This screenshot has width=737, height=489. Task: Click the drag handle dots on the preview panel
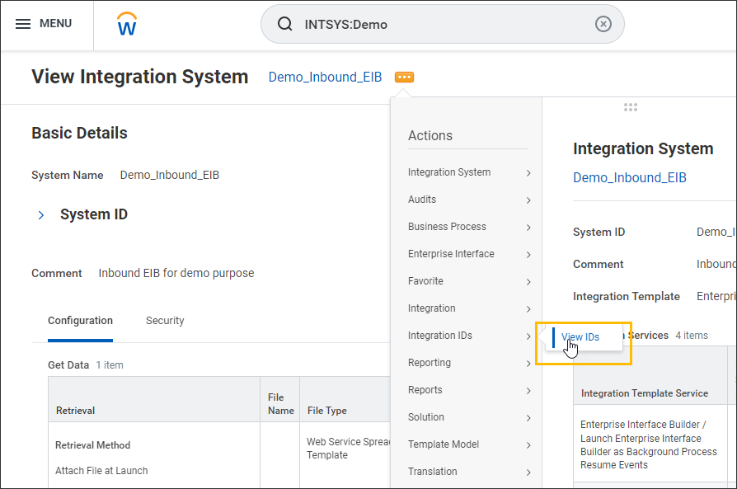pos(631,107)
